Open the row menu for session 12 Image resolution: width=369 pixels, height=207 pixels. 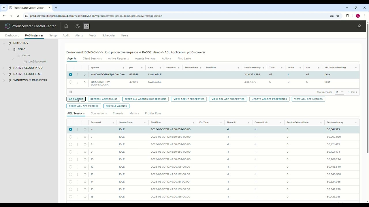tap(78, 167)
